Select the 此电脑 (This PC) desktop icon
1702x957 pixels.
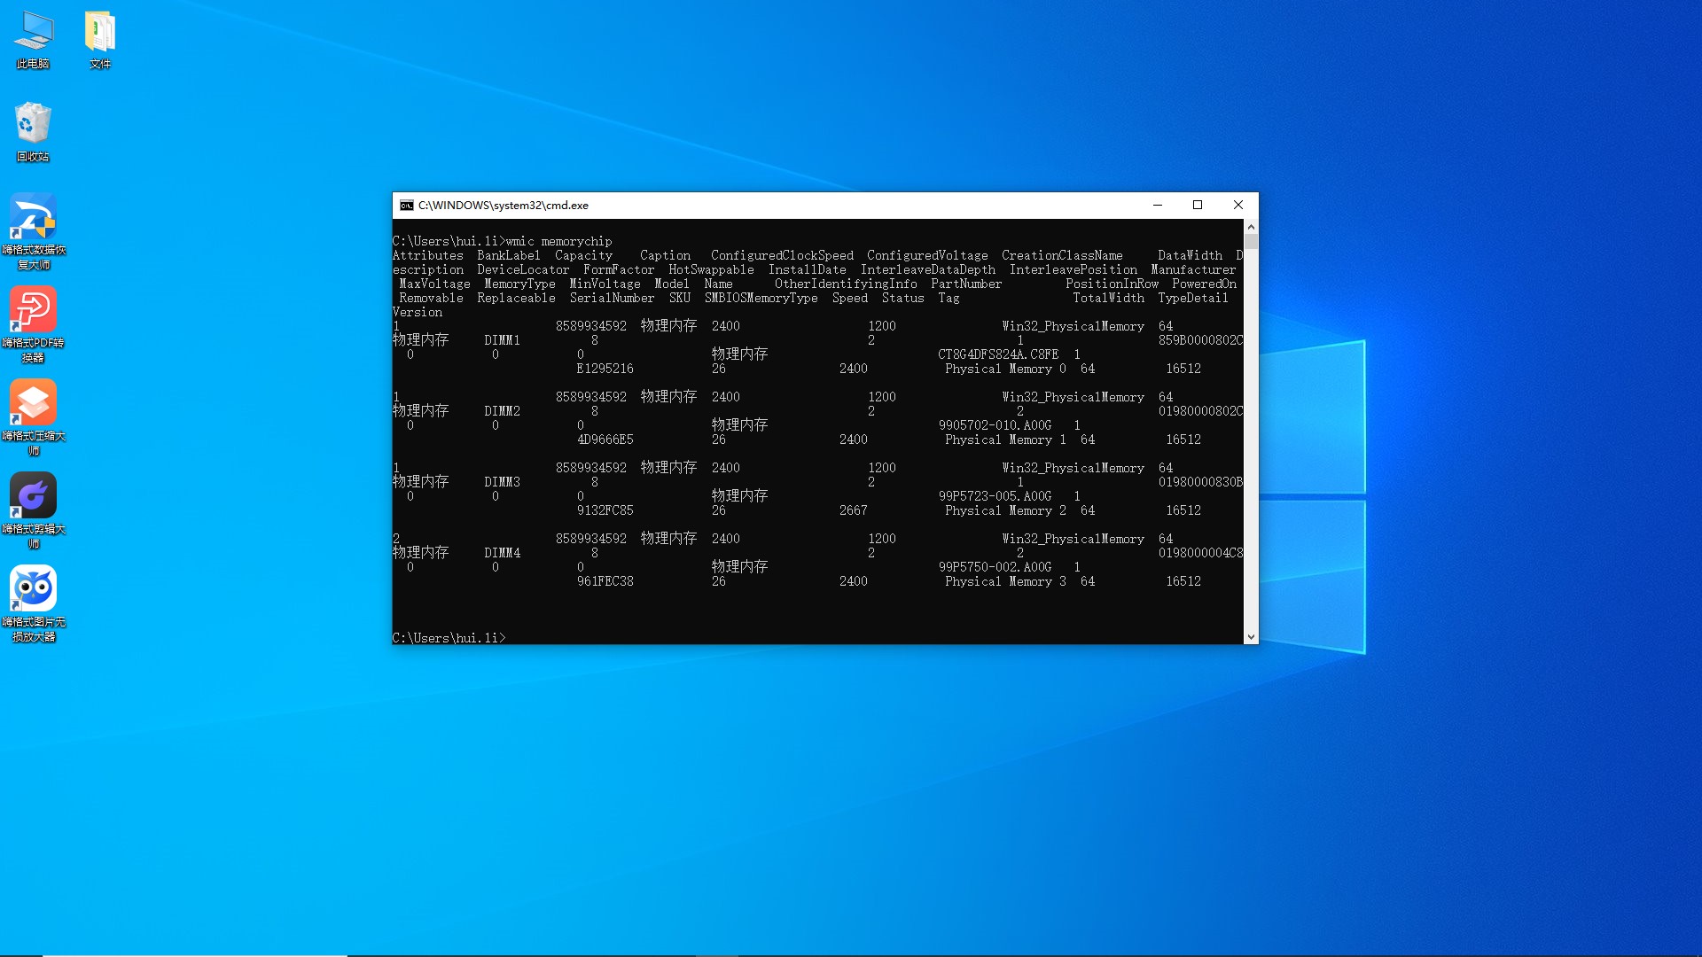pos(33,40)
